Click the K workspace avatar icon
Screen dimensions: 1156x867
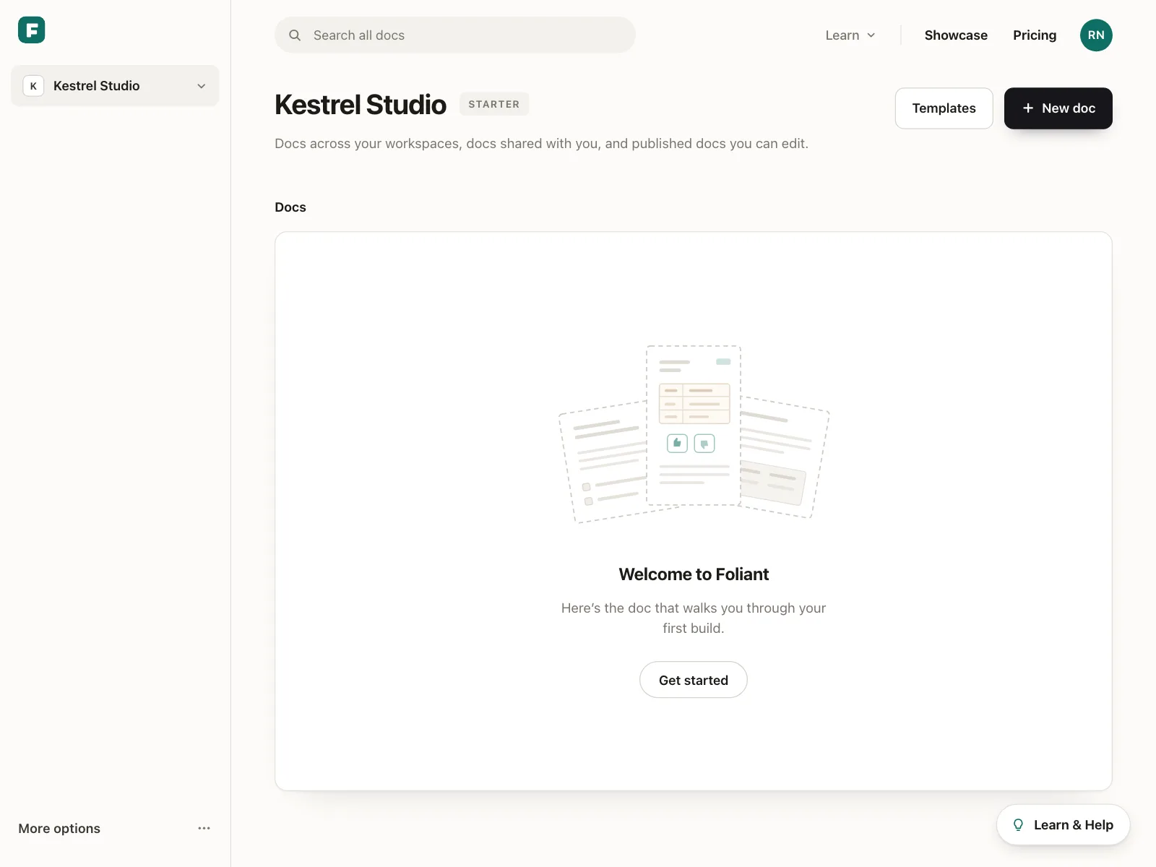[33, 86]
